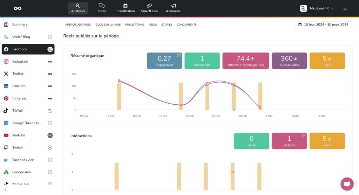
Task: Switch to the Concurrents tab
Action: click(187, 25)
